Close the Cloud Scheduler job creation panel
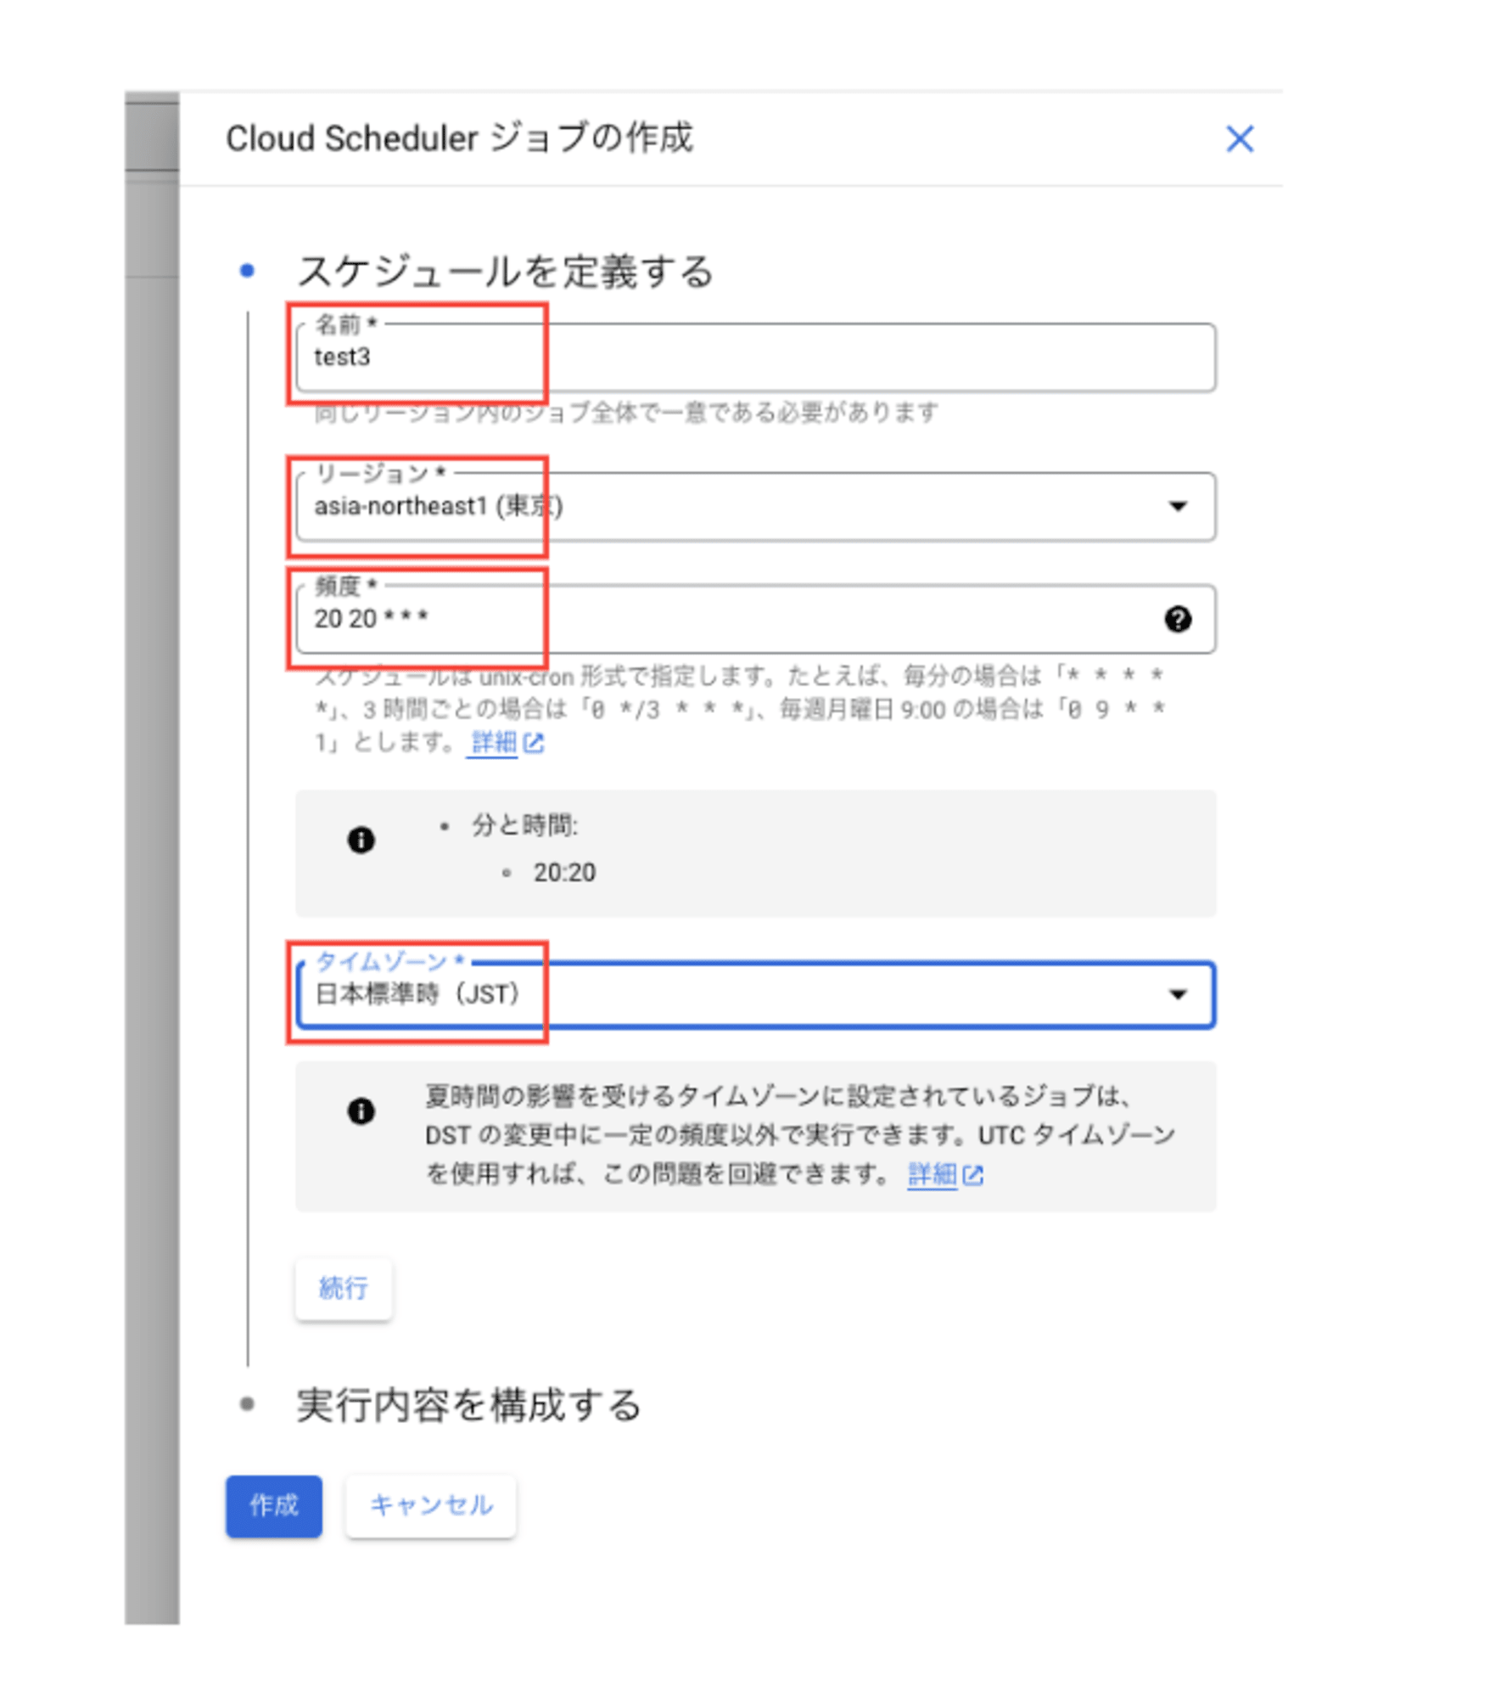Screen dimensions: 1501x1698 (x=1239, y=139)
